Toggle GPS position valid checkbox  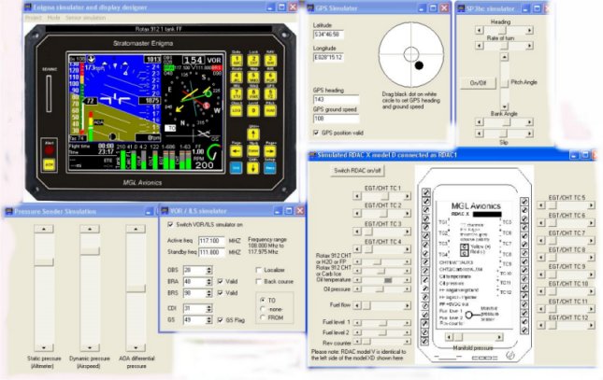[x=316, y=133]
